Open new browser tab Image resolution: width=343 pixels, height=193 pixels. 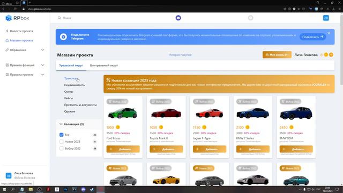30,3
